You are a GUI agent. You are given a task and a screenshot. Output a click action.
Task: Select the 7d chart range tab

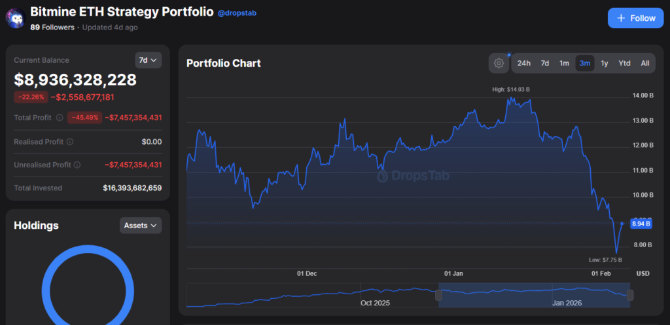(x=544, y=63)
